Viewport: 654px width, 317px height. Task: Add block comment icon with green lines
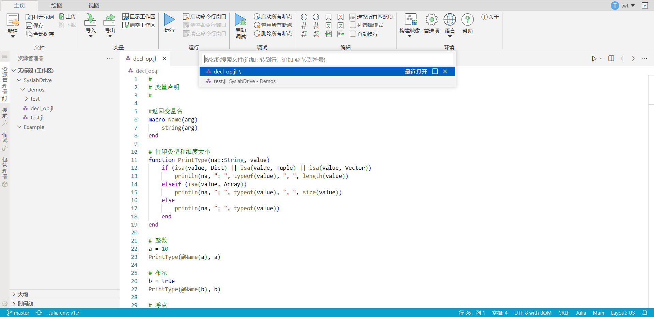304,34
